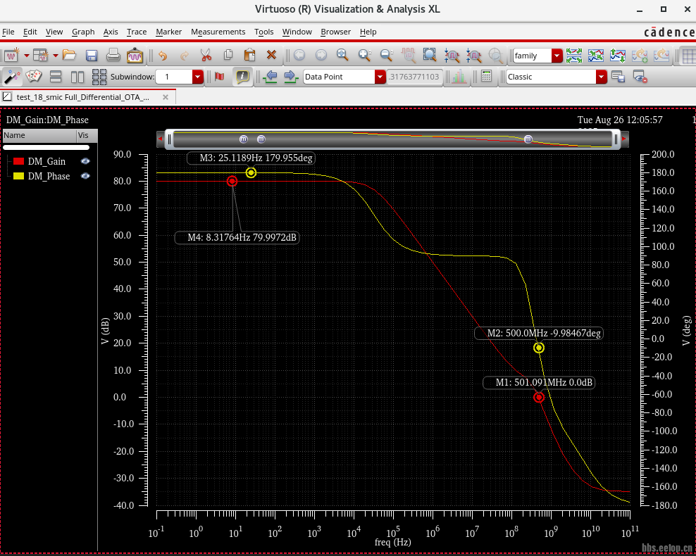Open the Subwindow number dropdown

[198, 77]
